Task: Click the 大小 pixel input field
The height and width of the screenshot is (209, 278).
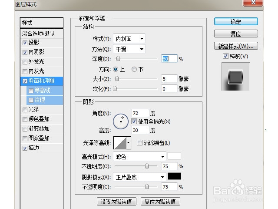Action: pos(169,79)
